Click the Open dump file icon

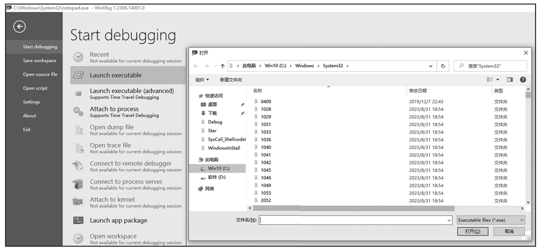pos(79,130)
